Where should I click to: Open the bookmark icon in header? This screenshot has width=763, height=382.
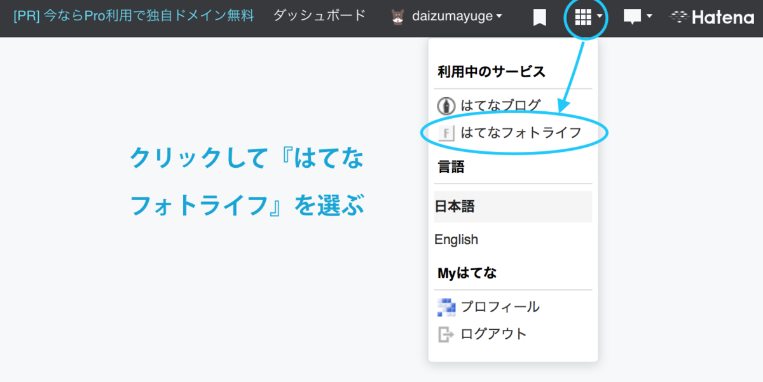pos(540,17)
